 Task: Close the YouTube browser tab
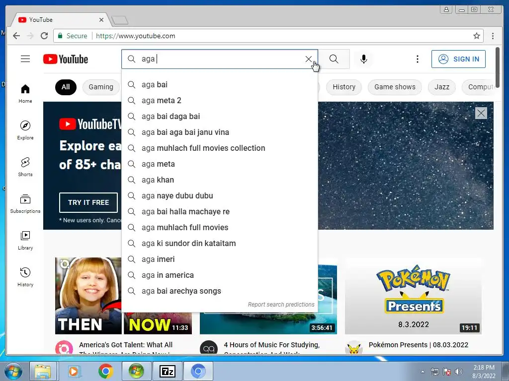click(x=101, y=20)
